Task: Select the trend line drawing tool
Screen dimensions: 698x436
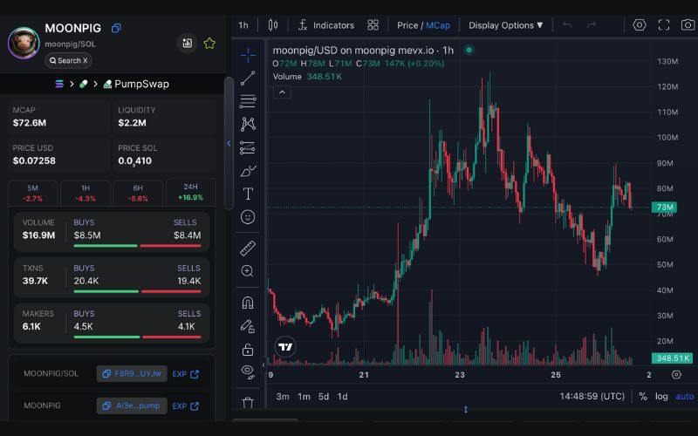Action: click(248, 78)
